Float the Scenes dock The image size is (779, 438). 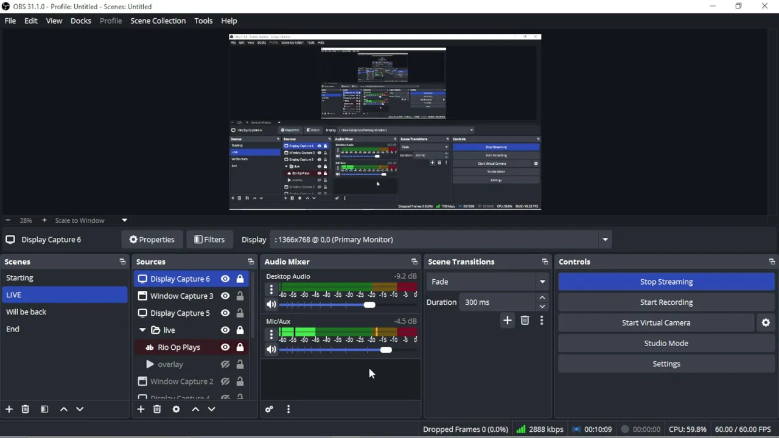(x=122, y=262)
